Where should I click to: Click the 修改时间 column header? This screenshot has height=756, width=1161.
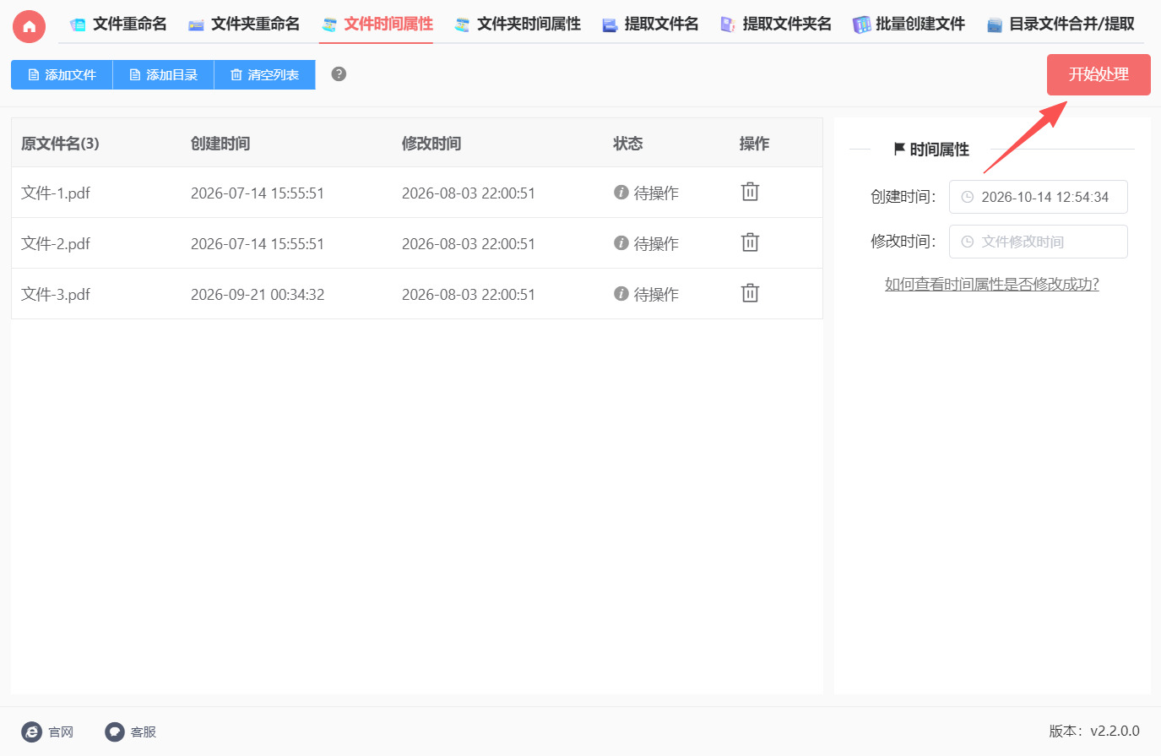[x=431, y=144]
